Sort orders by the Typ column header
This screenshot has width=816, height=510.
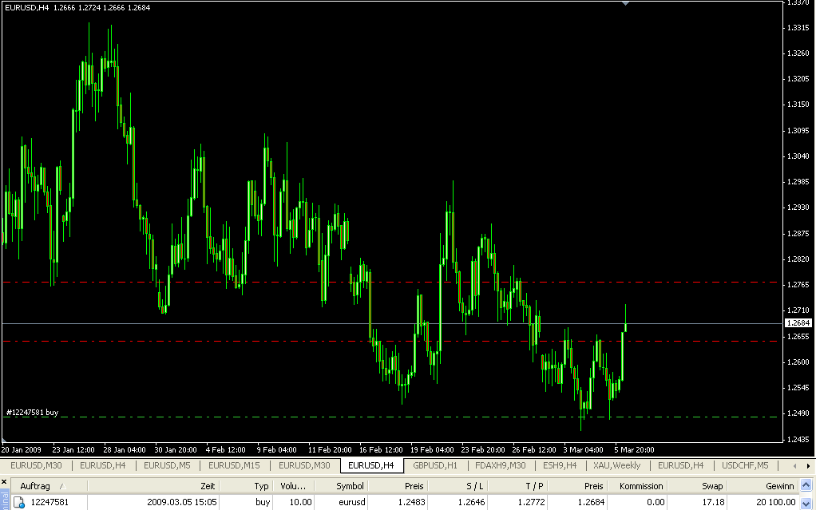[x=246, y=486]
